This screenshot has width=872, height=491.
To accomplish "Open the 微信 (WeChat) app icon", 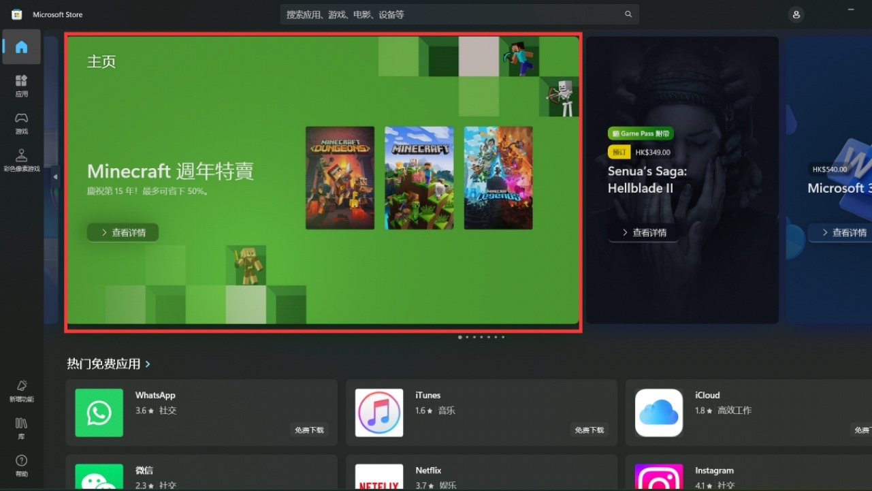I will click(99, 477).
